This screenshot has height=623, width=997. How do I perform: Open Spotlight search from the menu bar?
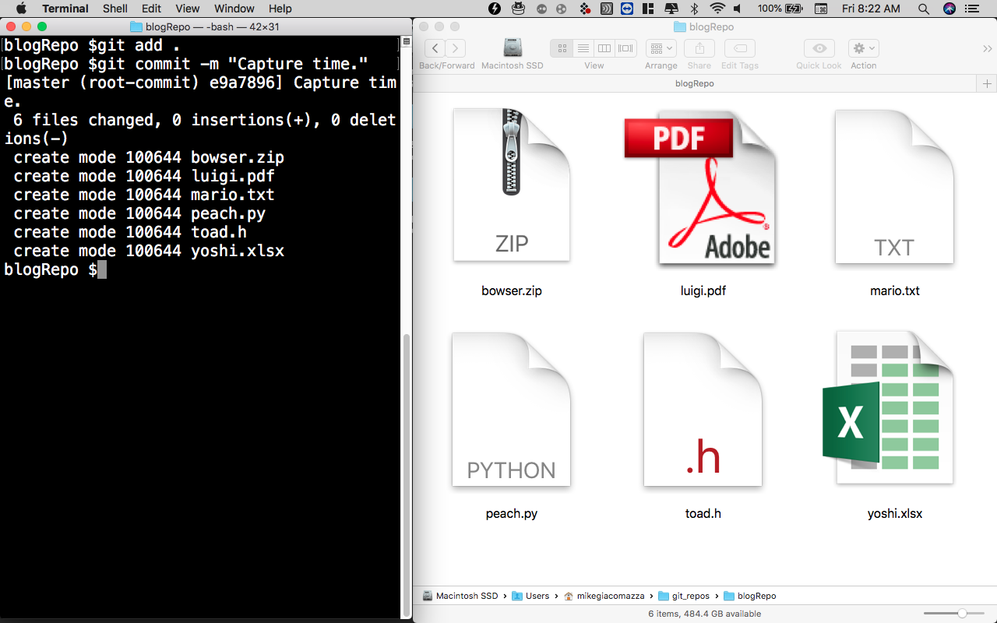pyautogui.click(x=923, y=9)
